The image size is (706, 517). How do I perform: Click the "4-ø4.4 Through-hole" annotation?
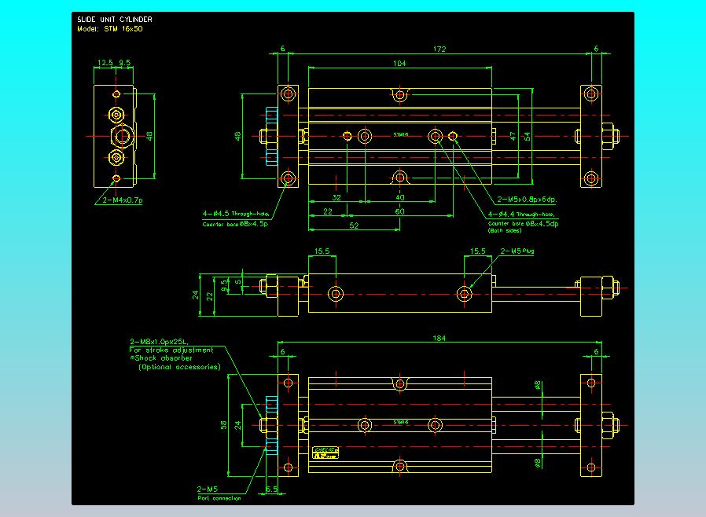click(521, 214)
